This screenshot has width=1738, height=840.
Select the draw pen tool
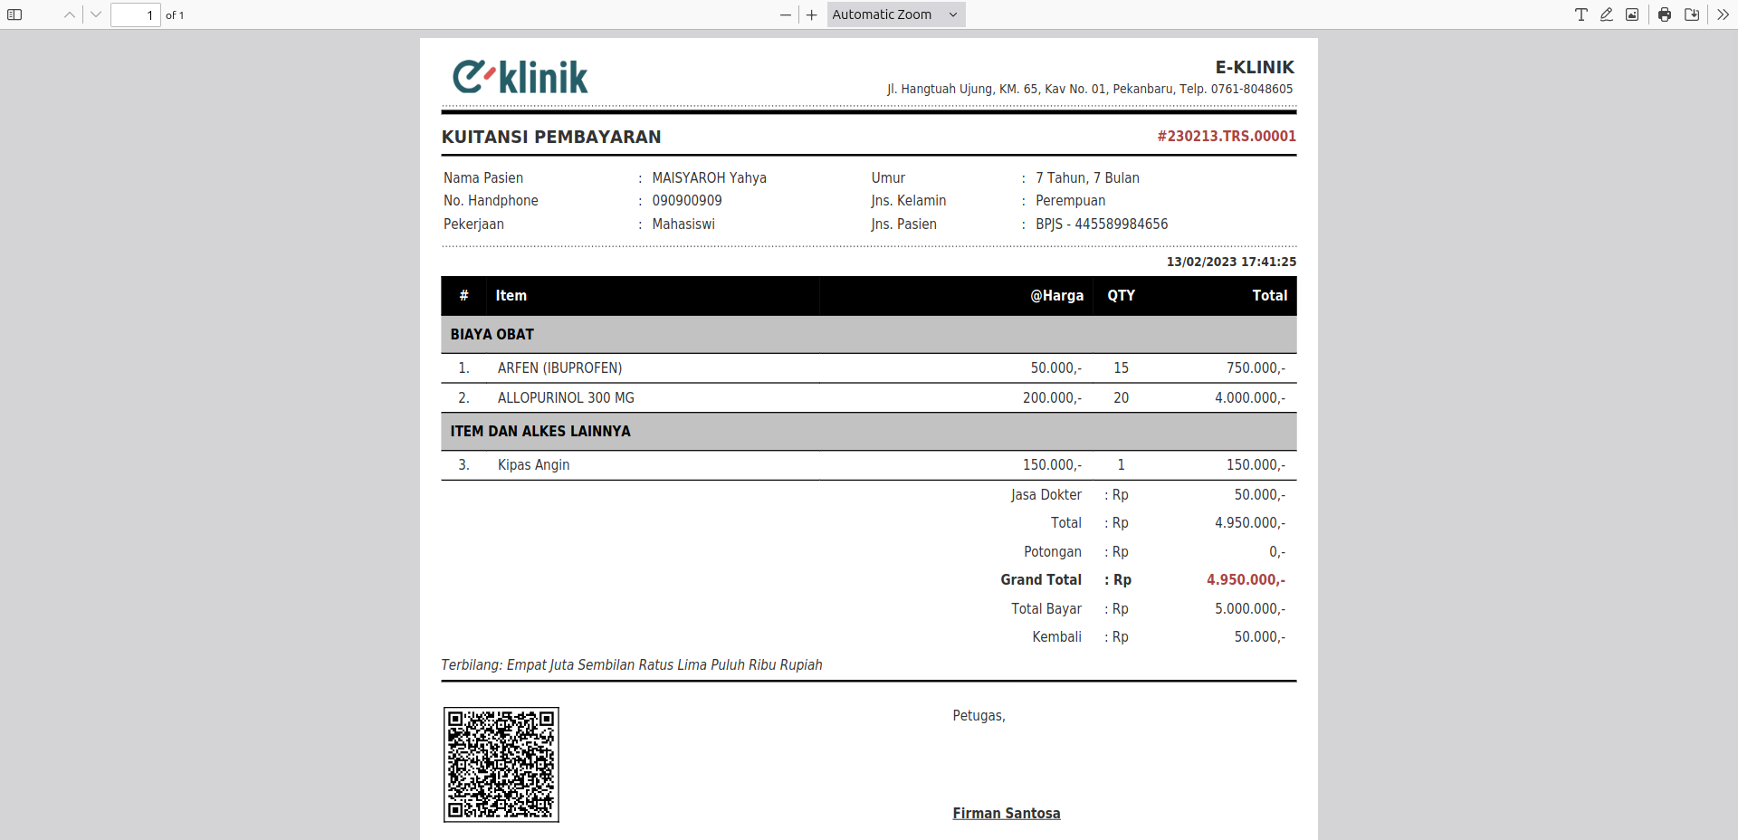coord(1607,14)
